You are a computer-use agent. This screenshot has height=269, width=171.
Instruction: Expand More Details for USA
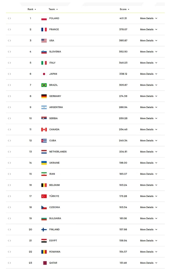click(x=149, y=41)
